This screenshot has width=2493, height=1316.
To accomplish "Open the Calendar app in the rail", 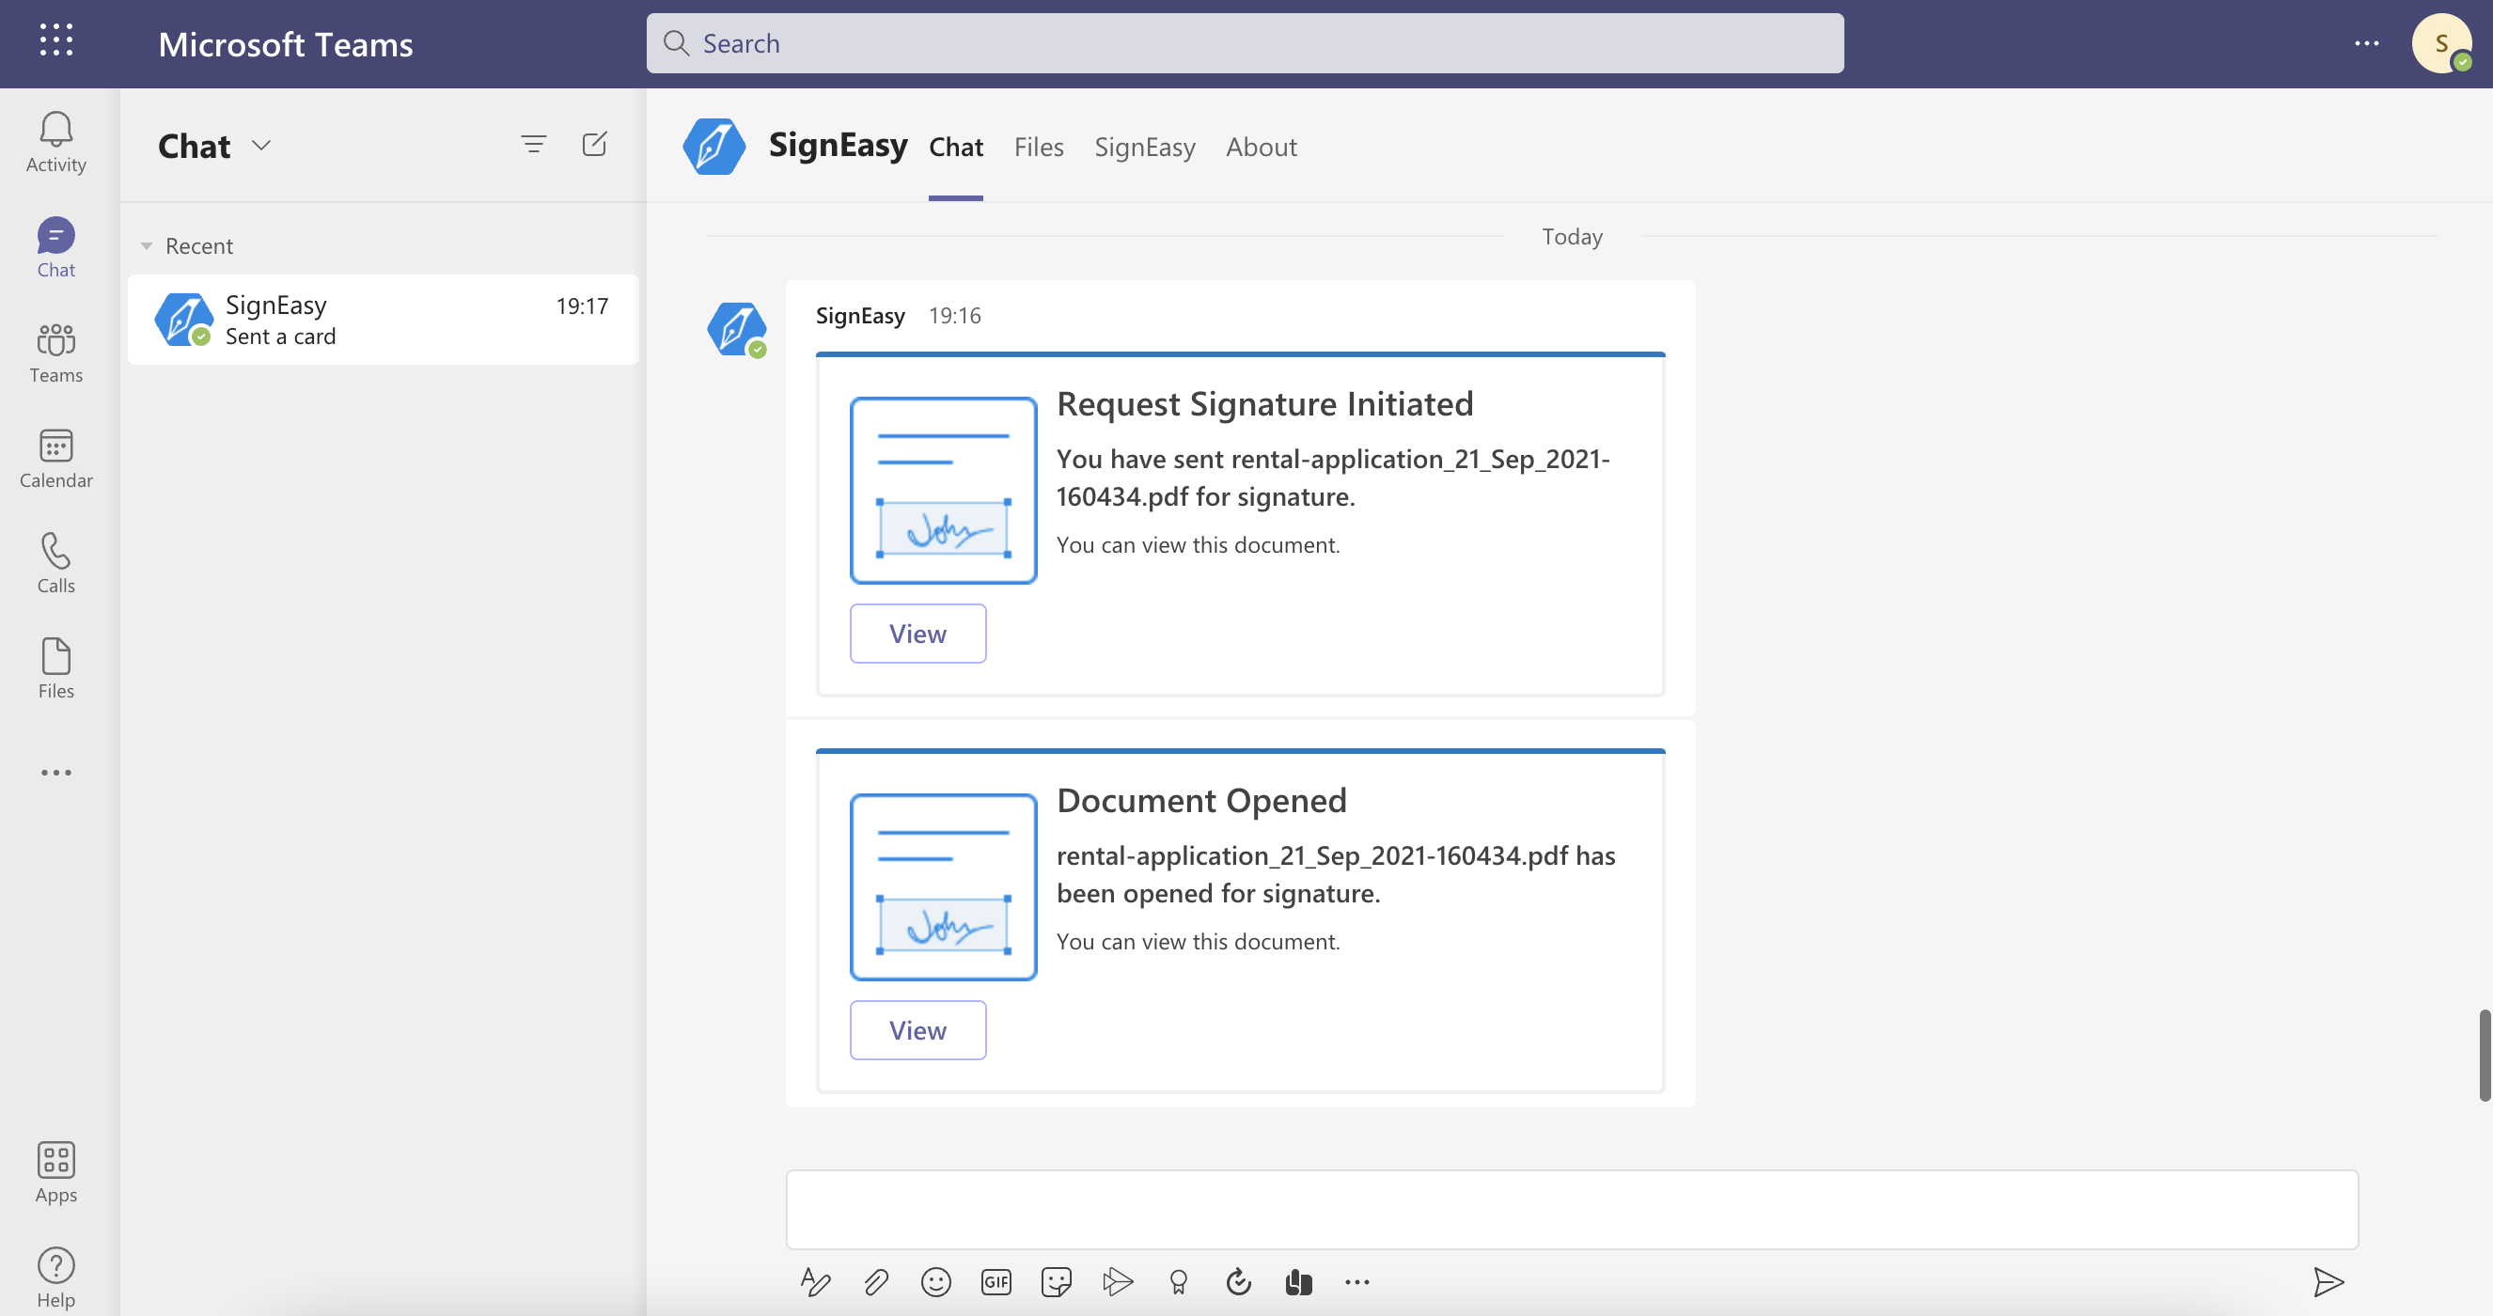I will pyautogui.click(x=56, y=458).
